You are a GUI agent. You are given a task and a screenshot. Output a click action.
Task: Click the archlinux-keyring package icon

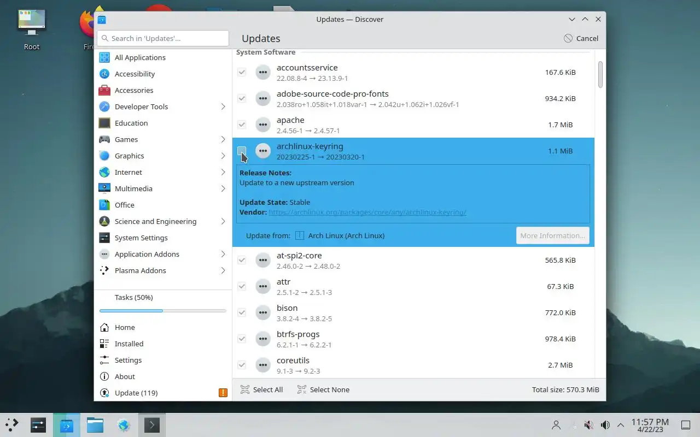click(x=263, y=151)
